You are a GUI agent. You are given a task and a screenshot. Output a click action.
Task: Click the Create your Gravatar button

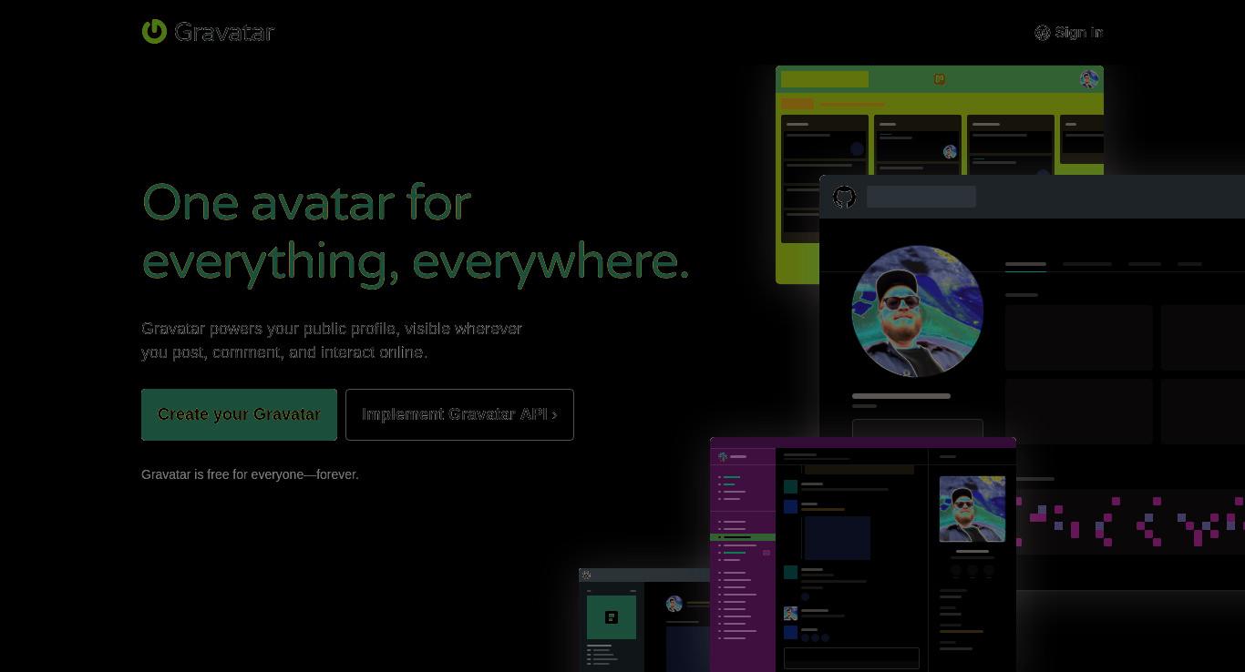pyautogui.click(x=239, y=414)
